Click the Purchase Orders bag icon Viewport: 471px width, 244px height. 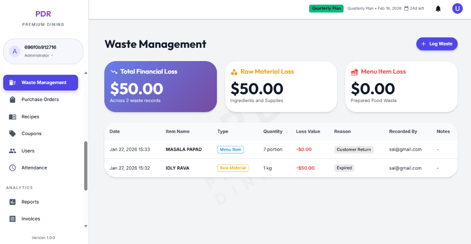tap(12, 100)
